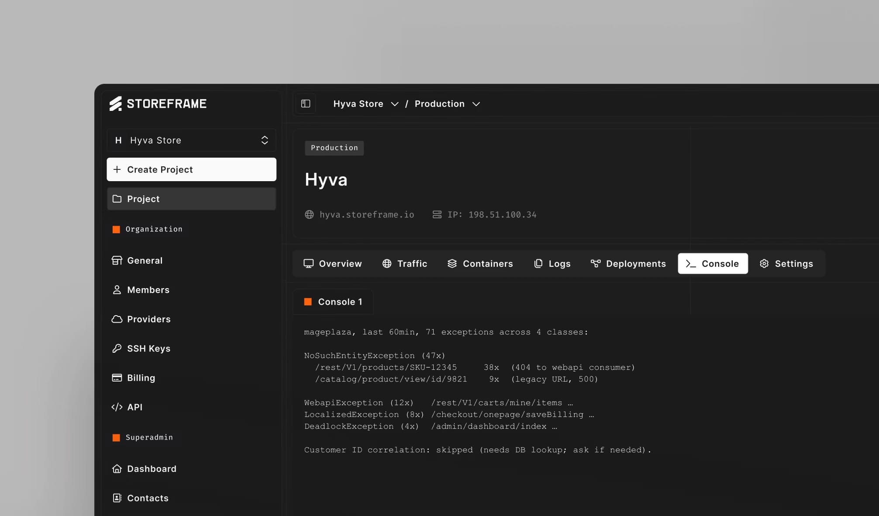Open the Containers tab
Viewport: 879px width, 516px height.
(480, 264)
